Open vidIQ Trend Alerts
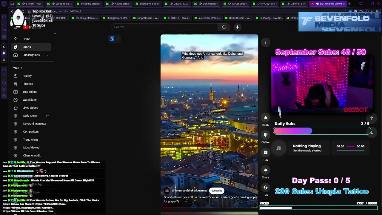This screenshot has width=382, height=215. click(31, 139)
